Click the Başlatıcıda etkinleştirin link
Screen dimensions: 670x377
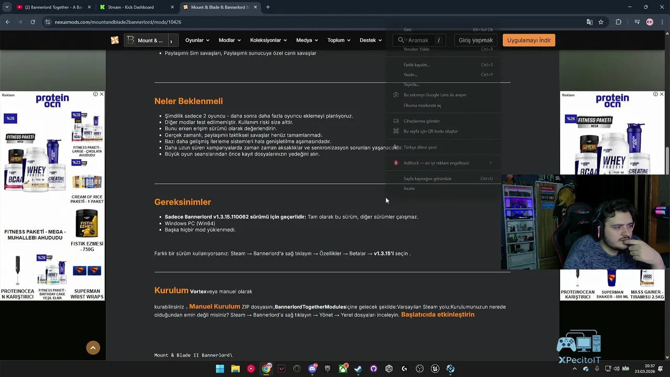(x=438, y=315)
